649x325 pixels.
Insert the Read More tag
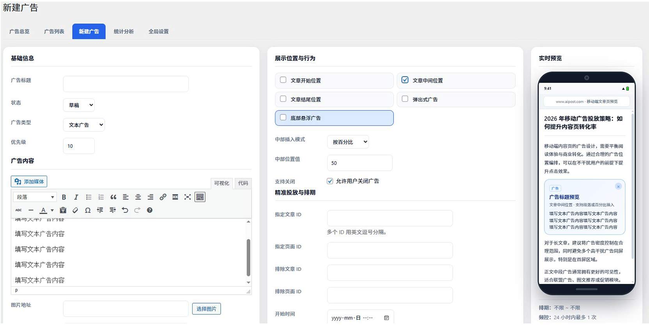[175, 197]
